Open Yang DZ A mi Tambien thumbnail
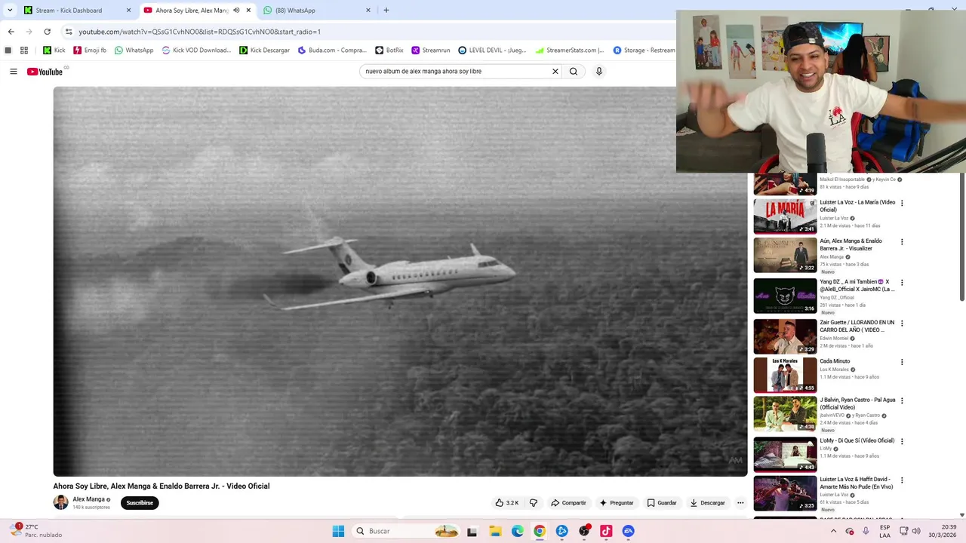 click(785, 296)
